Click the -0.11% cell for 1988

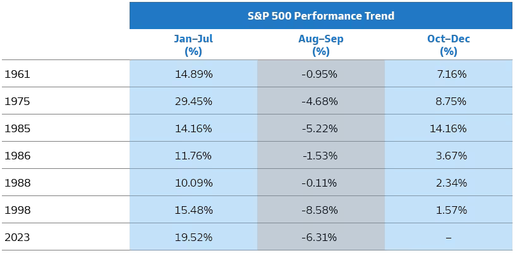click(320, 183)
